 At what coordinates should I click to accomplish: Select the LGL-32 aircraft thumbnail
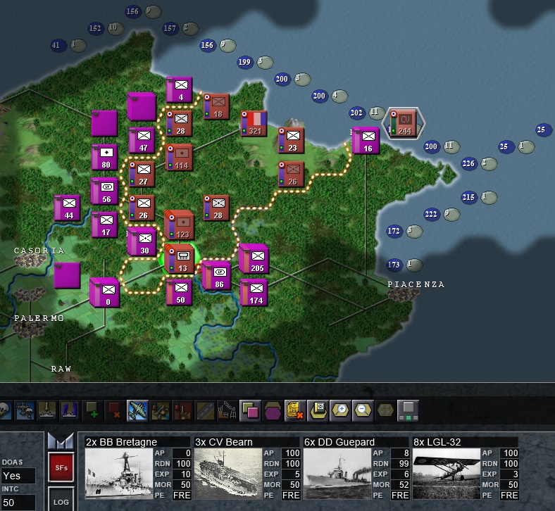point(447,474)
